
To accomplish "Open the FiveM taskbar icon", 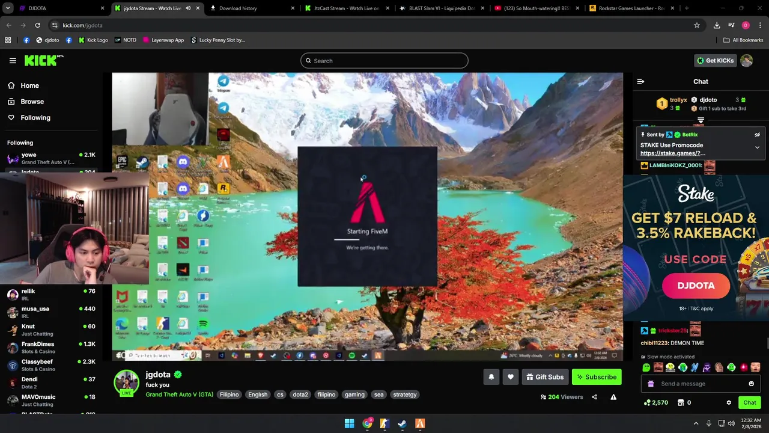I will (420, 423).
